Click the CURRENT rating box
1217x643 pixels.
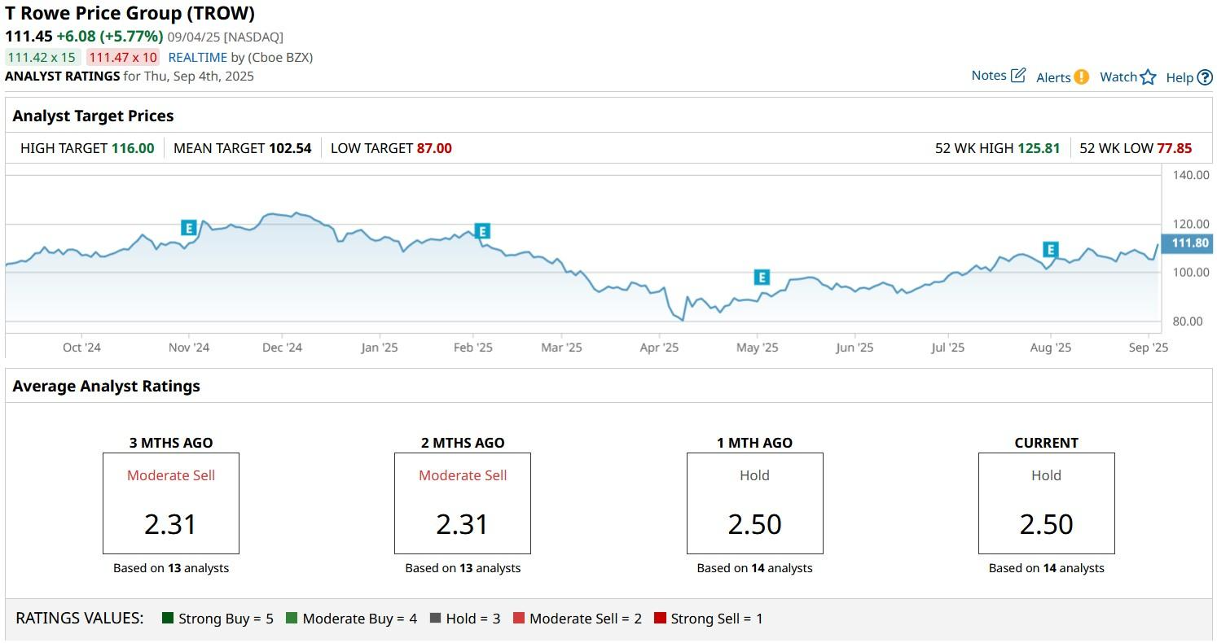pos(1047,503)
